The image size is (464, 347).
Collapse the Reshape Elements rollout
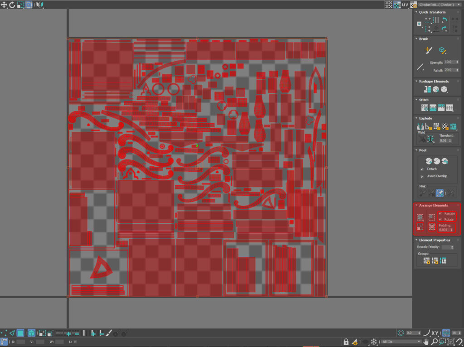[416, 82]
